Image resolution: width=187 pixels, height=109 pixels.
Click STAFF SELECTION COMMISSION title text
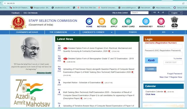53,21
